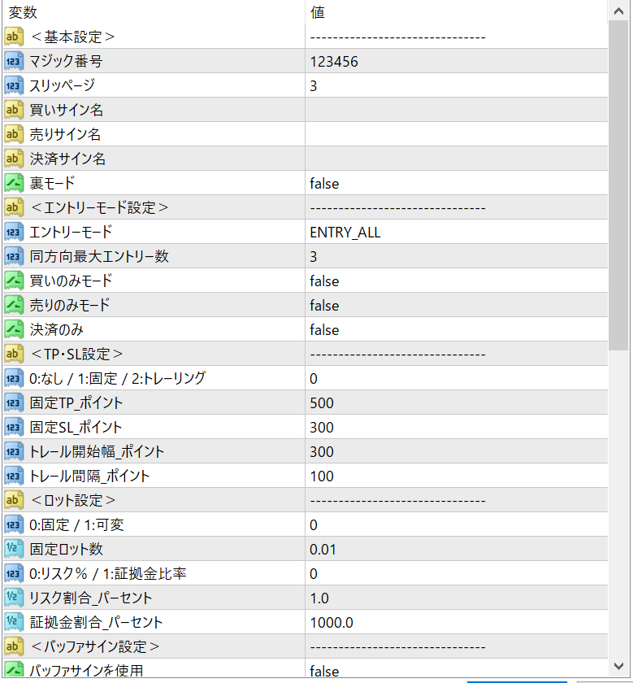The height and width of the screenshot is (683, 633).
Task: Click the string icon beside ＜バッファサイン設定＞
Action: pos(14,646)
